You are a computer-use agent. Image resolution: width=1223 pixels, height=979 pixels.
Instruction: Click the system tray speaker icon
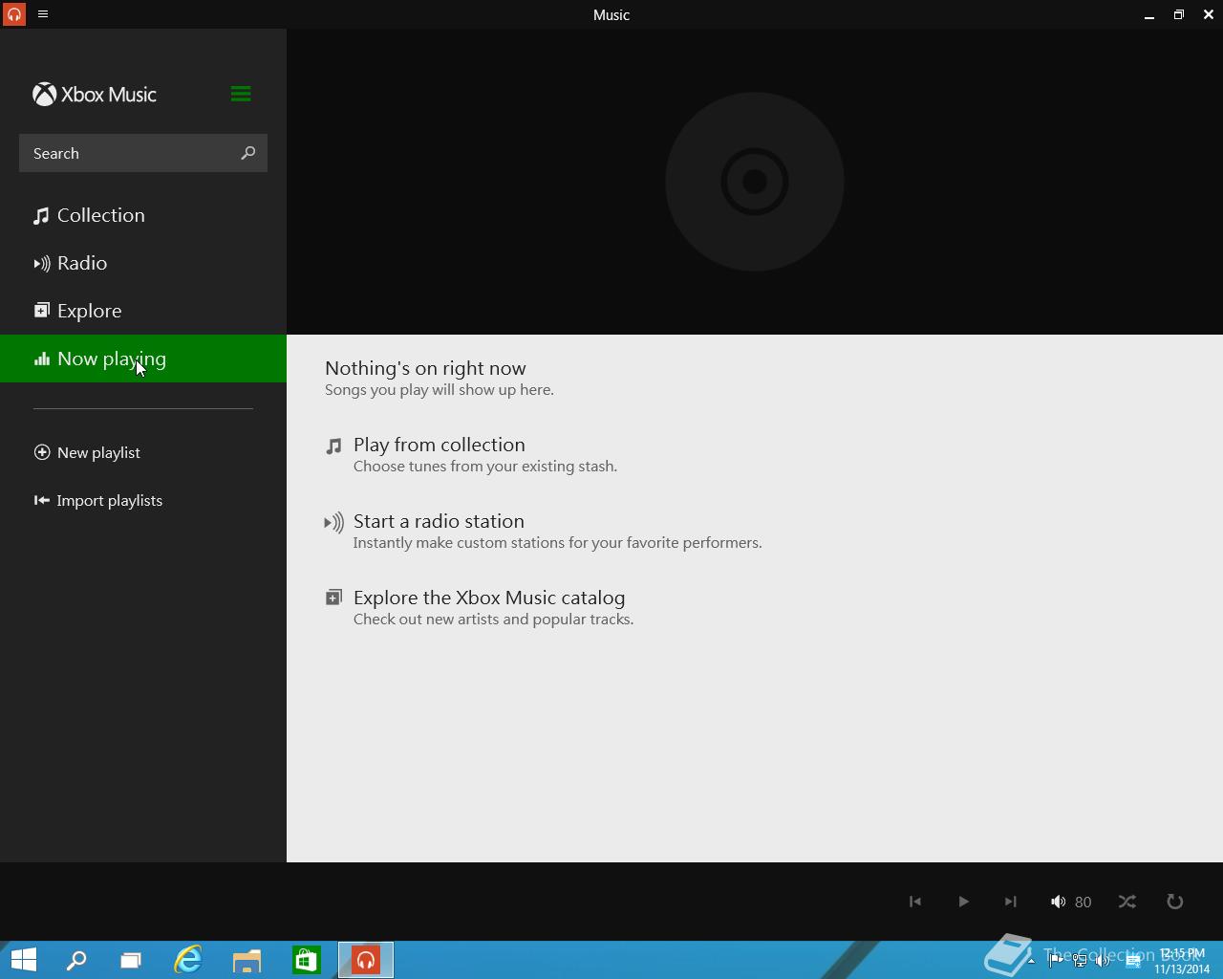point(1103,961)
